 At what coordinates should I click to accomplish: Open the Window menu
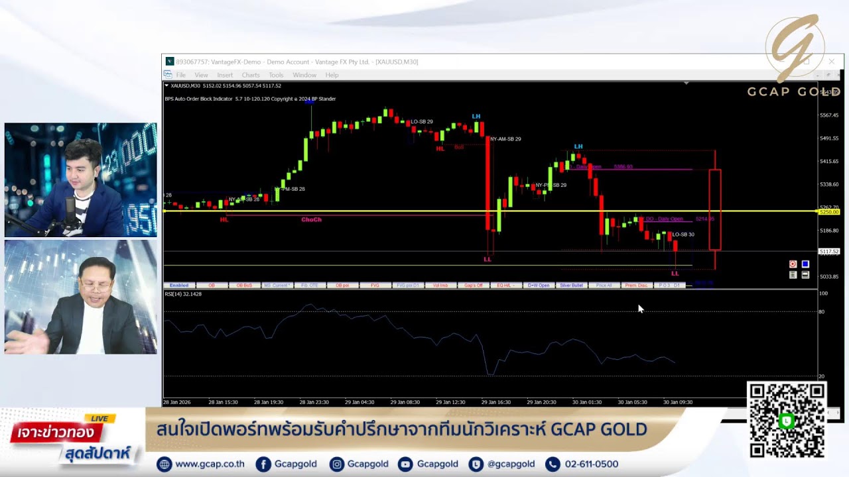coord(304,75)
